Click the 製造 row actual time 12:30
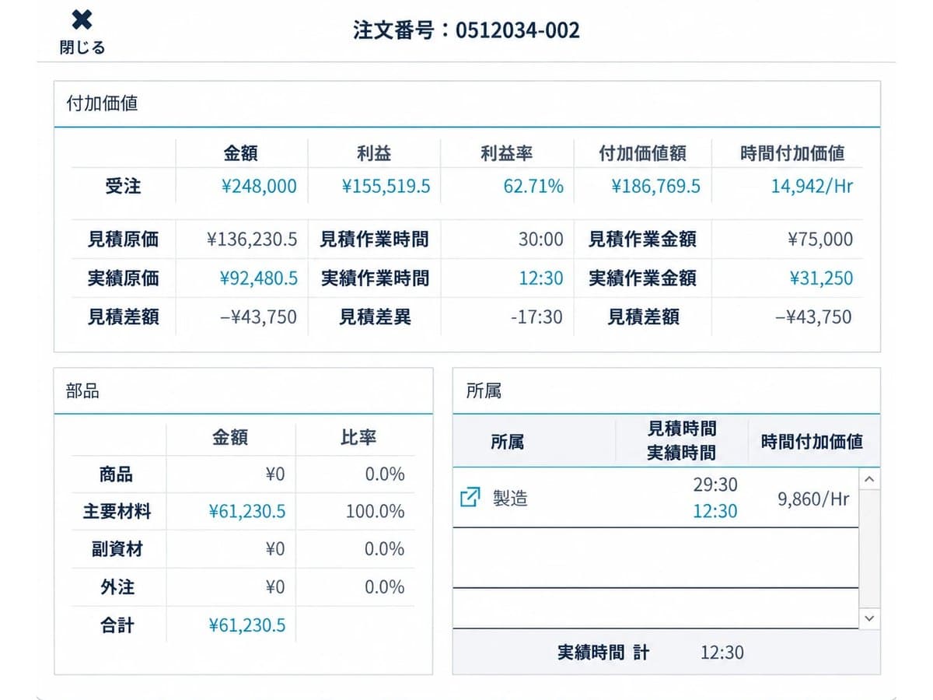The width and height of the screenshot is (933, 700). pyautogui.click(x=715, y=511)
